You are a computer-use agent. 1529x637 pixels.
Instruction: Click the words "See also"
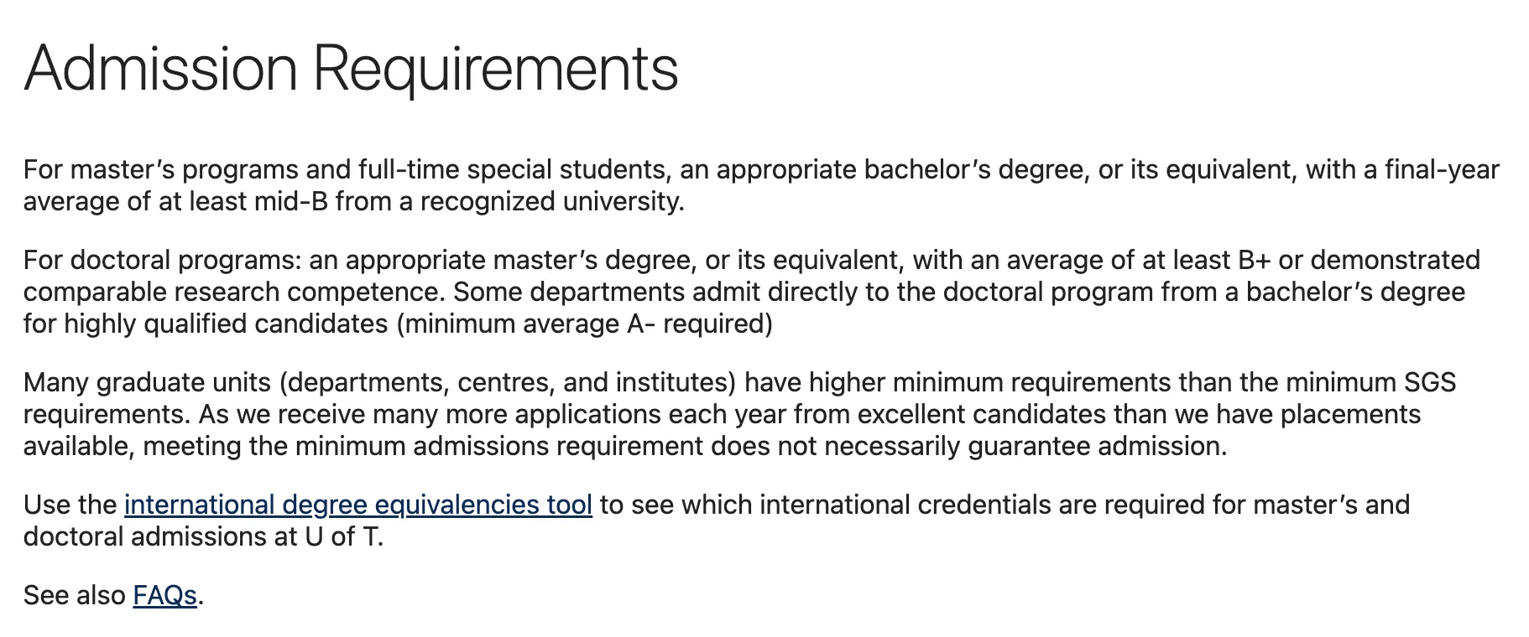(74, 595)
